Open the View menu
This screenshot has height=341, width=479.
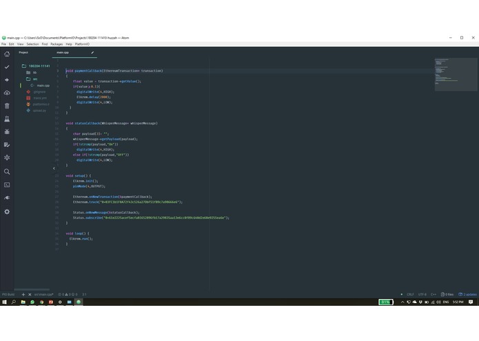(20, 44)
